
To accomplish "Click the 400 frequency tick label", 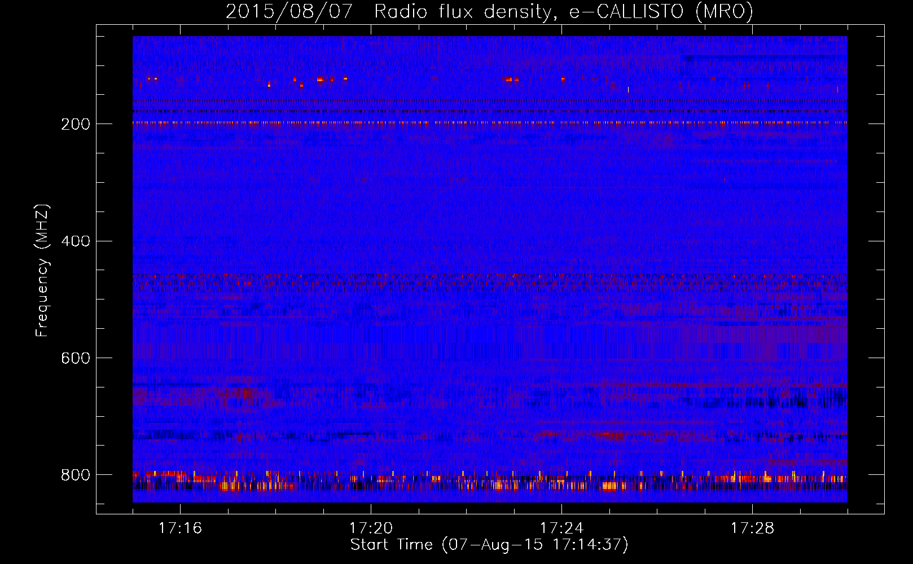I will (x=76, y=241).
